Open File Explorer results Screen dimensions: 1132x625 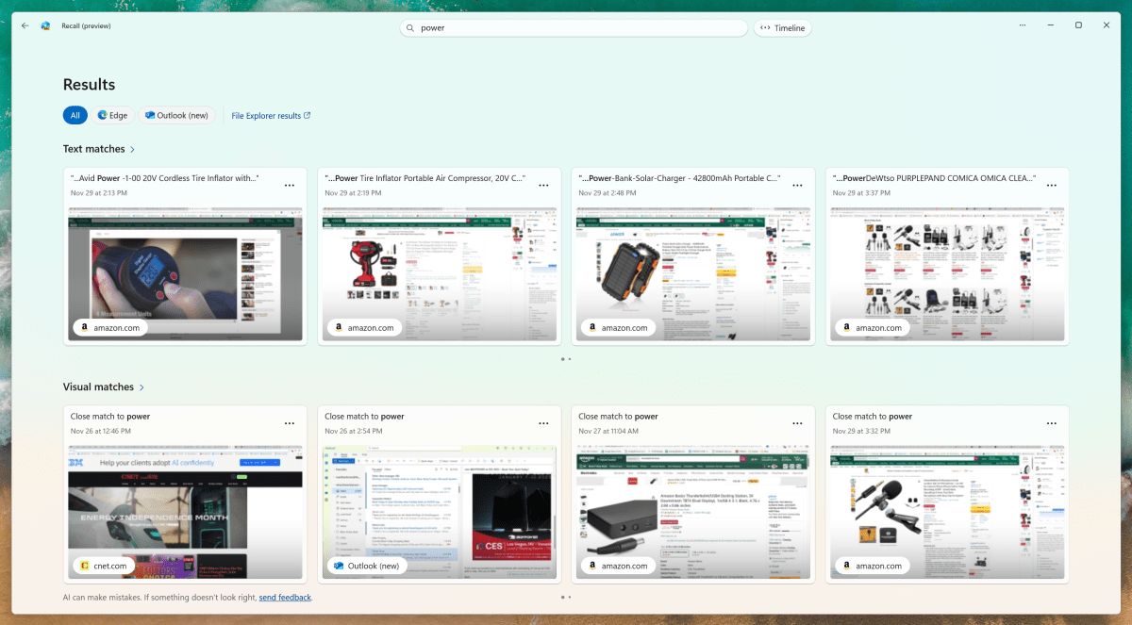click(x=268, y=115)
